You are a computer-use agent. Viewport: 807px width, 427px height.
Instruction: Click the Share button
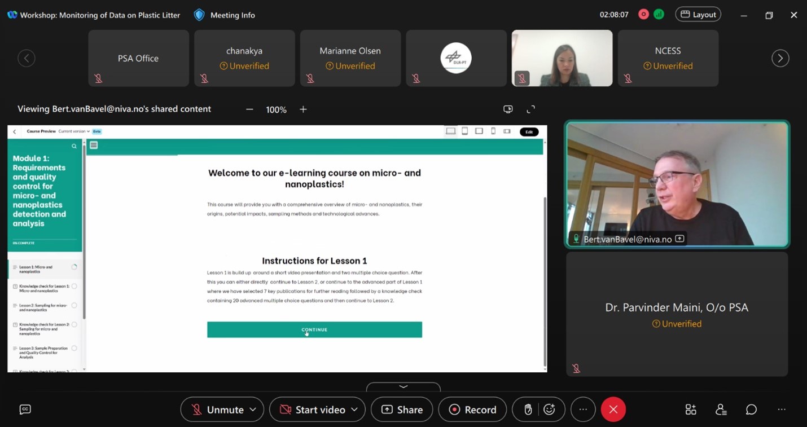tap(402, 410)
